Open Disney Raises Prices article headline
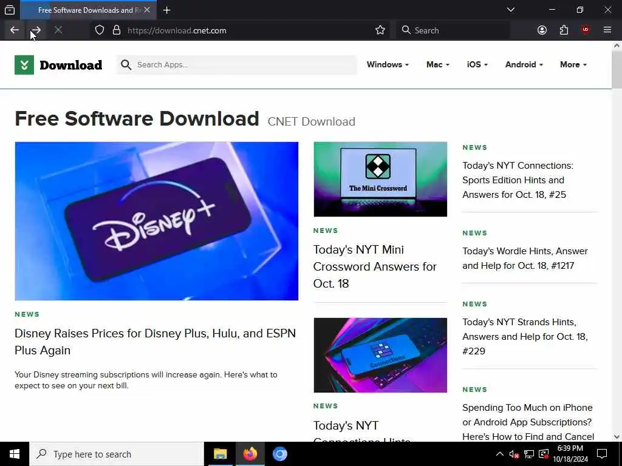This screenshot has width=622, height=466. point(155,342)
